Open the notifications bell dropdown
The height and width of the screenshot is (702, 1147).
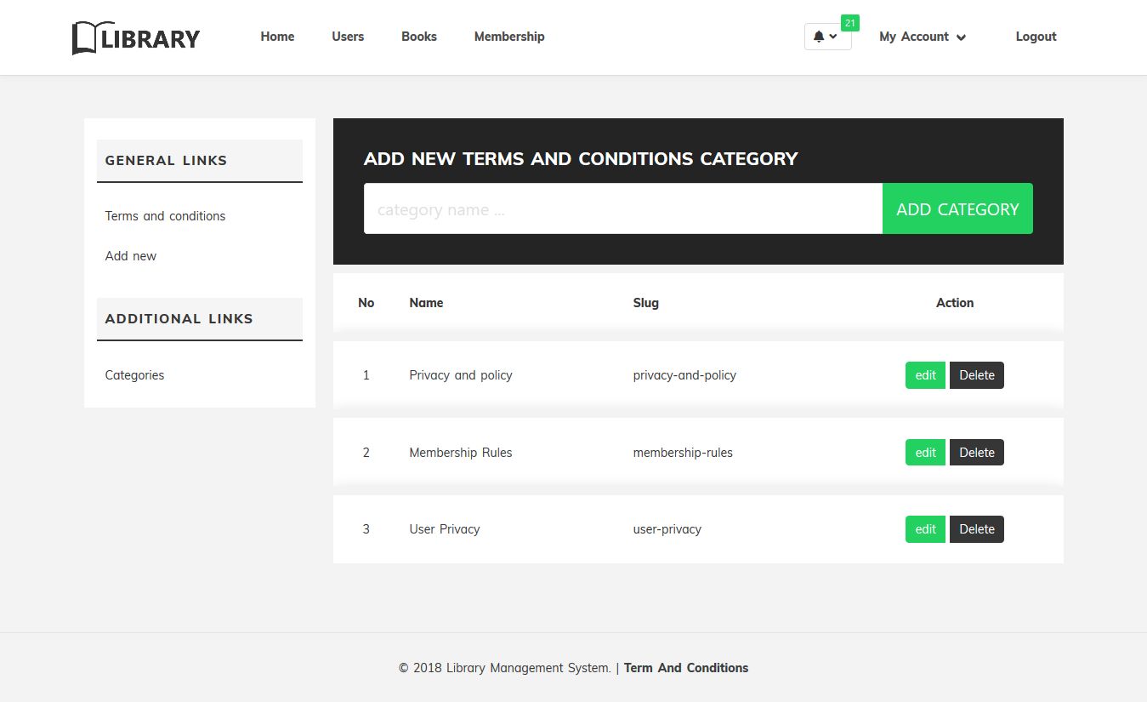(827, 37)
